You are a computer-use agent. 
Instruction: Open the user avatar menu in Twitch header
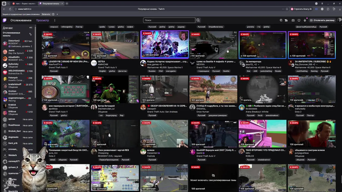coord(340,20)
